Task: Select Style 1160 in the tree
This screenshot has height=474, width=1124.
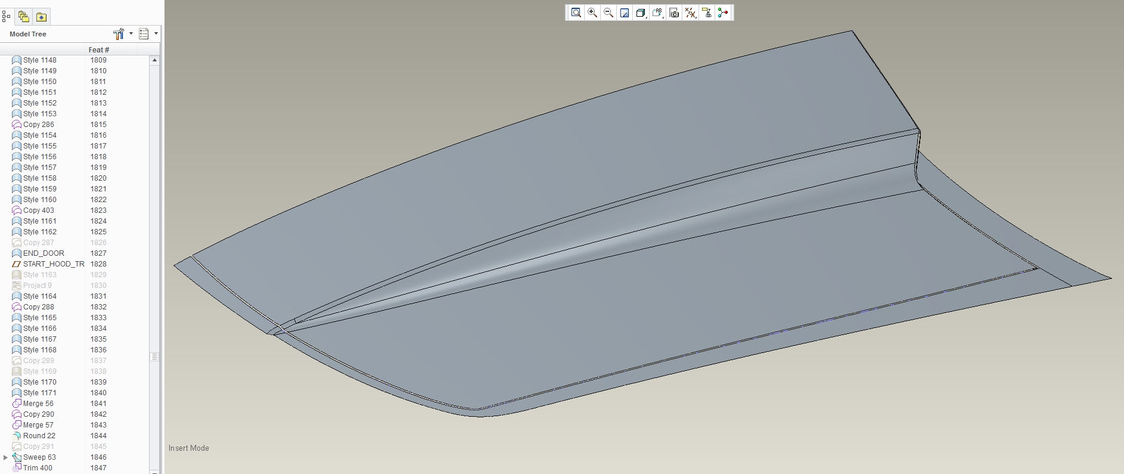Action: point(40,200)
